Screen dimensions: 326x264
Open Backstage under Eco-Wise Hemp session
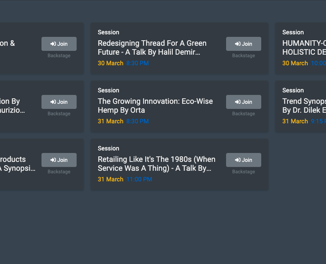243,114
